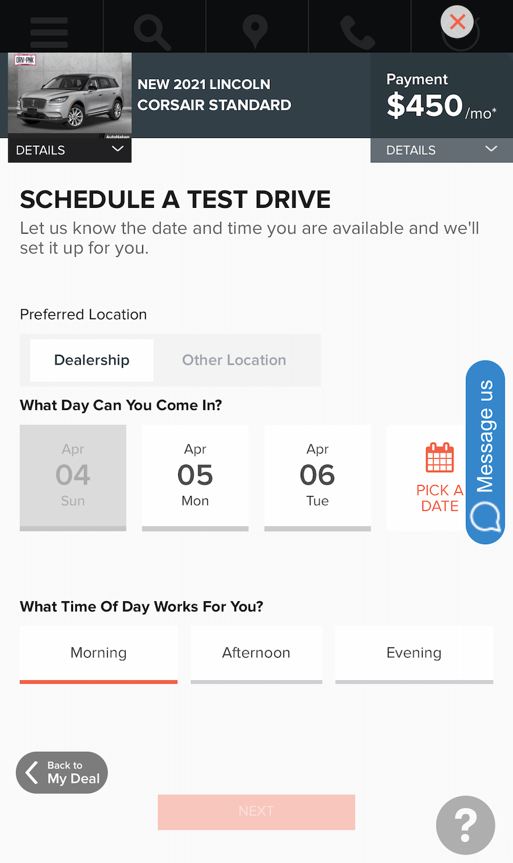Open the question mark help icon
Viewport: 513px width, 863px height.
[466, 825]
